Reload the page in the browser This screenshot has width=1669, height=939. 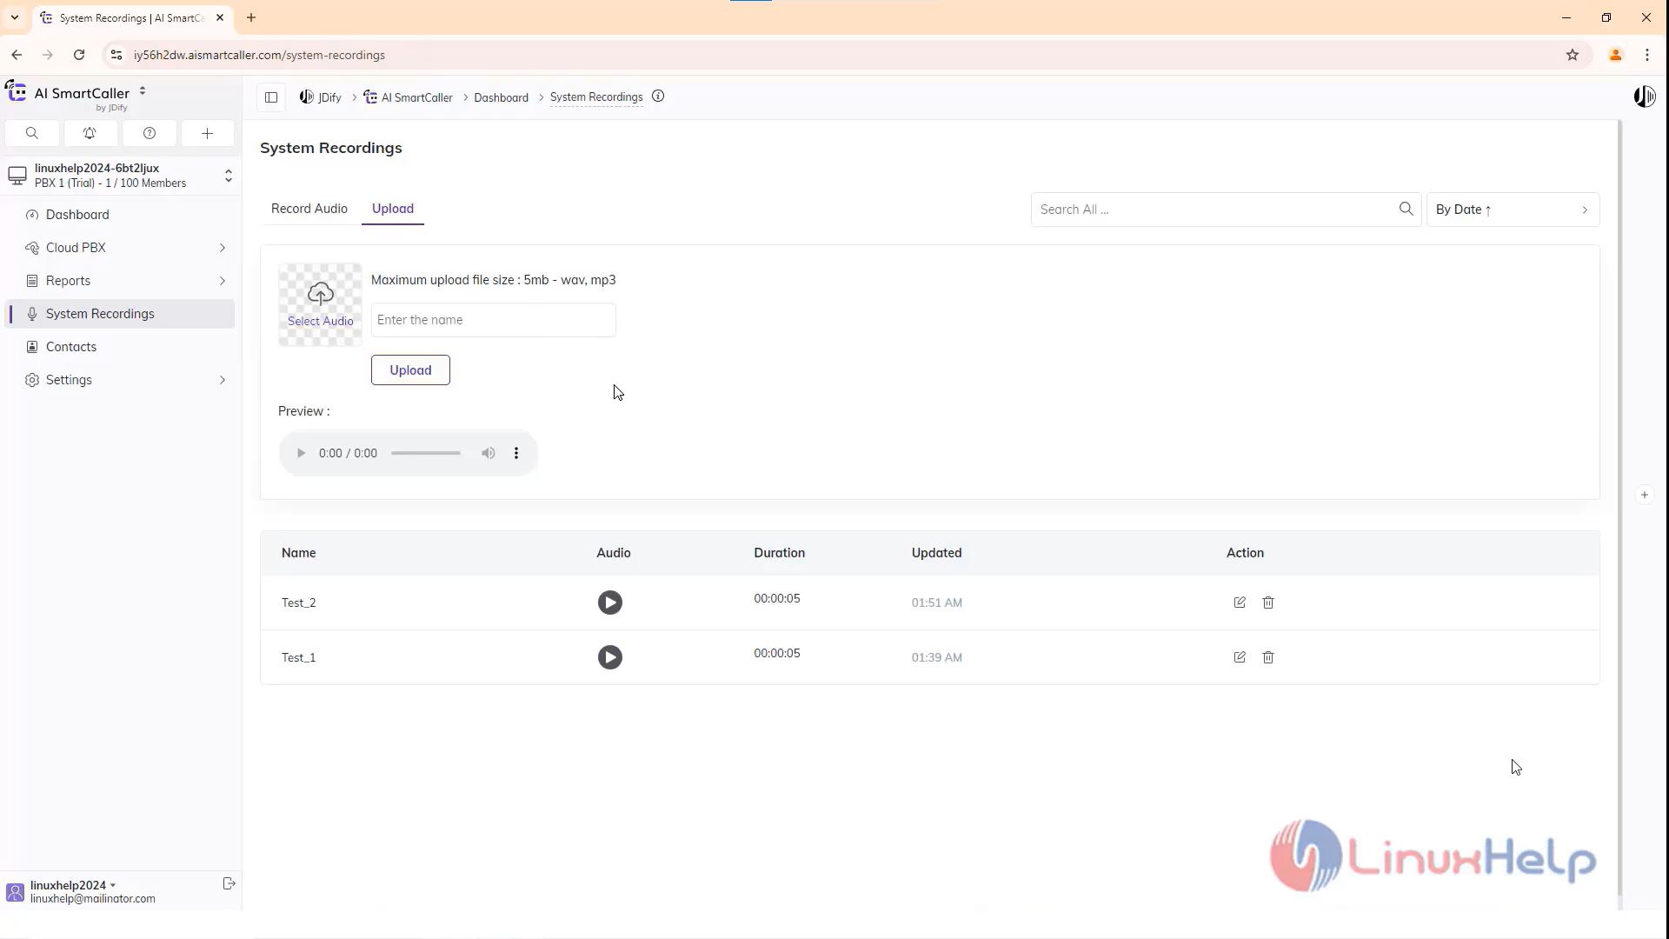point(79,55)
